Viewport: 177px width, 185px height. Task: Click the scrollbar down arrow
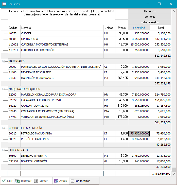click(x=174, y=174)
